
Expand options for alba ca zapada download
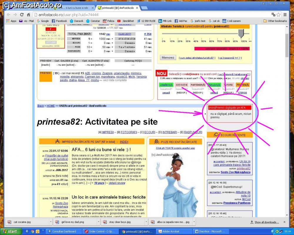tap(194, 222)
